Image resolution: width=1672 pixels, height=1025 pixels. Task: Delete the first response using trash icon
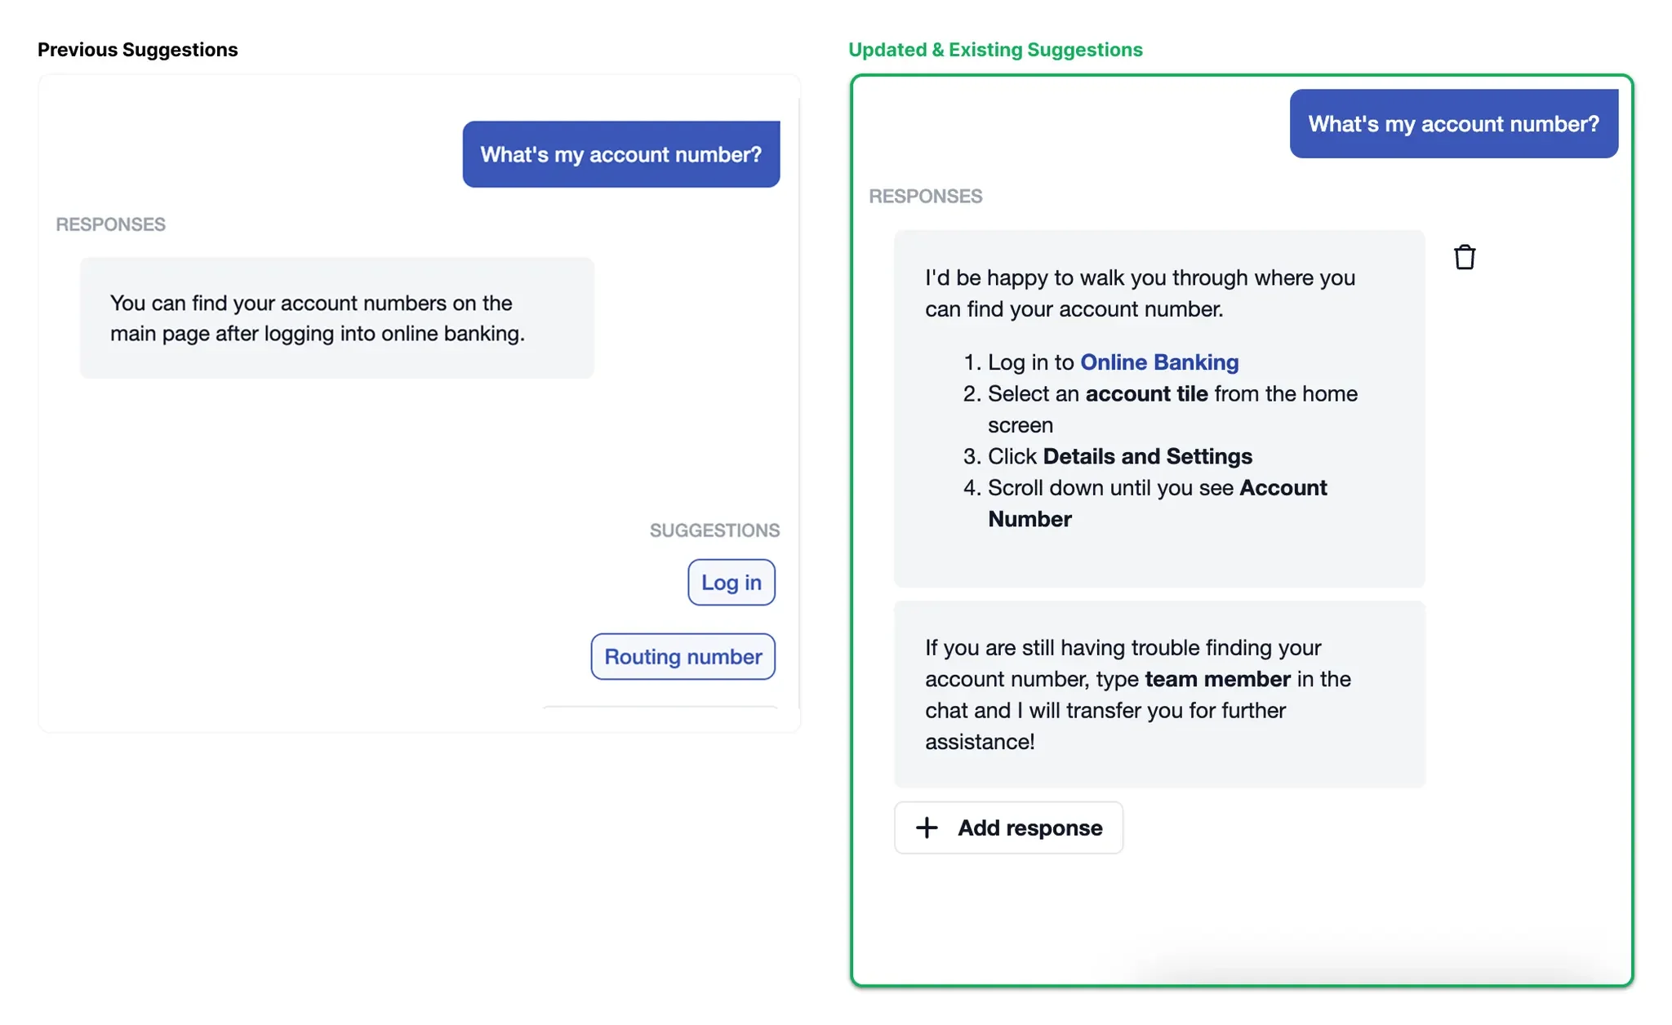(x=1465, y=257)
